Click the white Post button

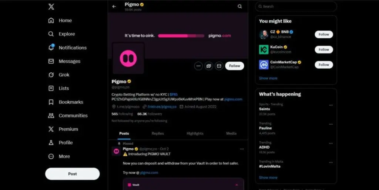point(72,174)
